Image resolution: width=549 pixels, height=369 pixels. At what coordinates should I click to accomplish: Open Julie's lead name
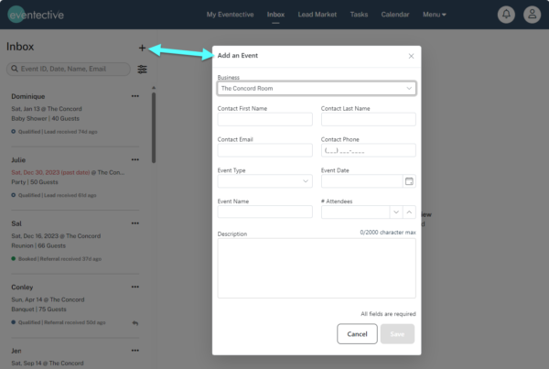[18, 160]
